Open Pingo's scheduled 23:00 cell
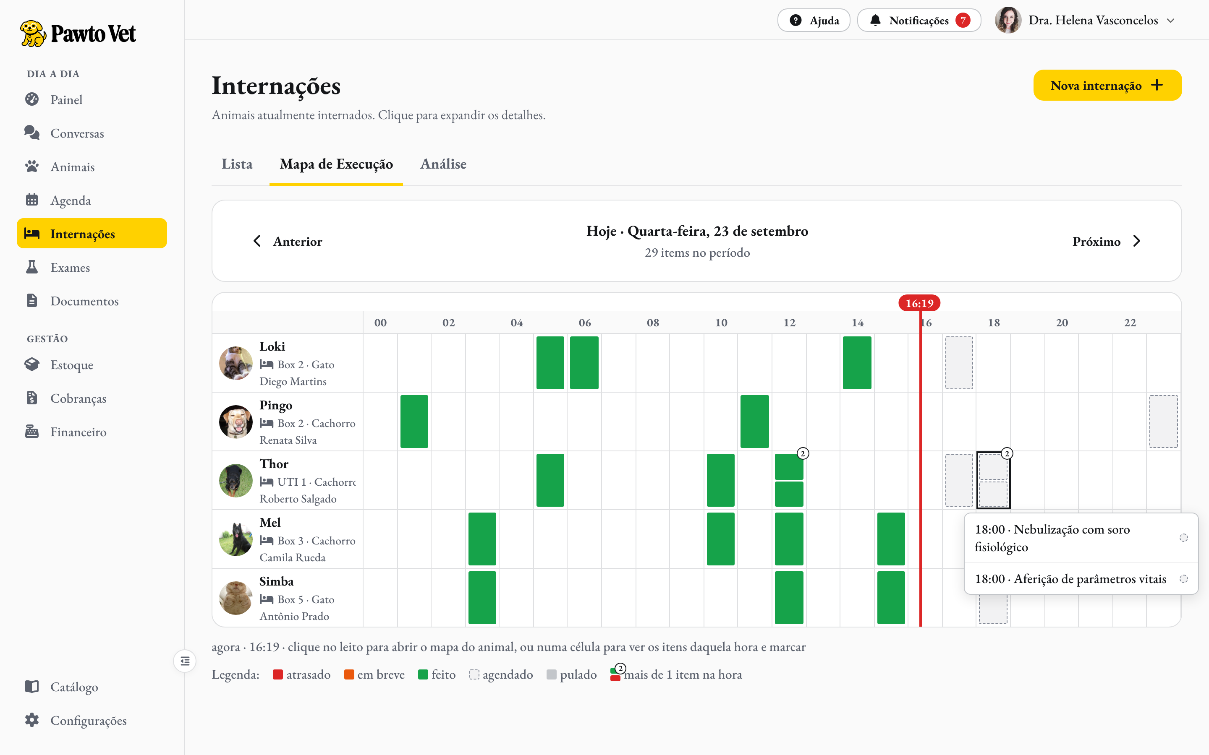This screenshot has height=755, width=1209. (x=1164, y=422)
